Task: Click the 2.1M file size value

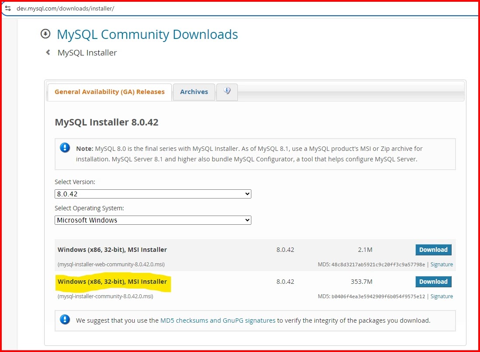Action: point(365,250)
